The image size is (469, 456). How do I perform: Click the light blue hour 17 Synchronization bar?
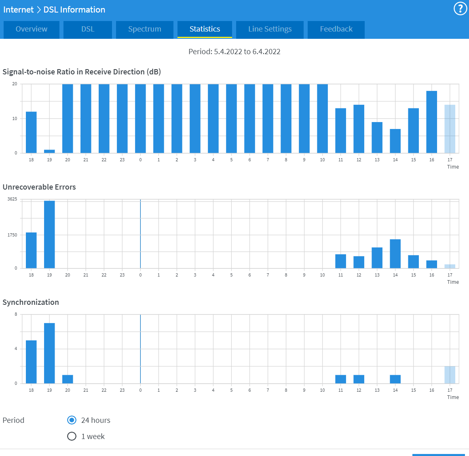(x=450, y=375)
